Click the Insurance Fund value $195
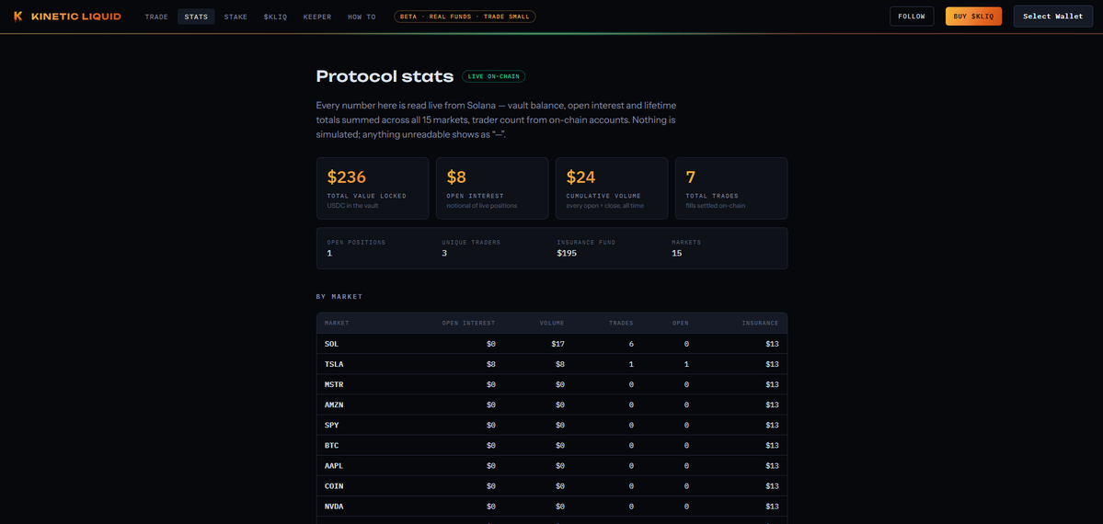The height and width of the screenshot is (524, 1103). (x=567, y=253)
